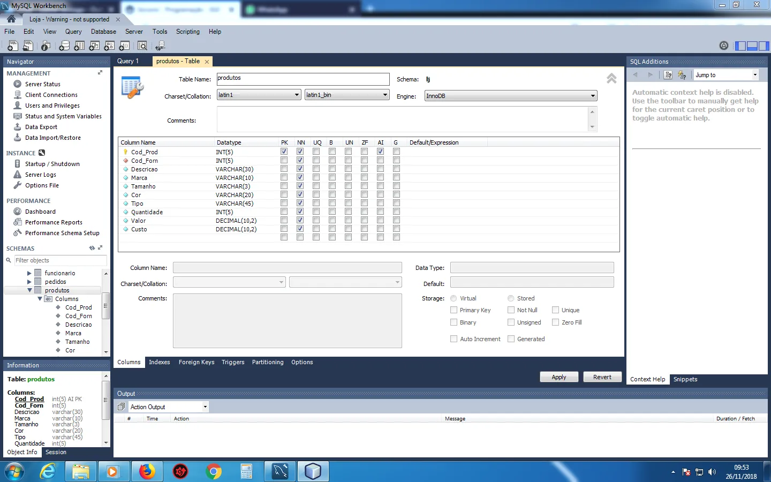771x482 pixels.
Task: Click the reconnect to DBMS icon
Action: point(160,46)
